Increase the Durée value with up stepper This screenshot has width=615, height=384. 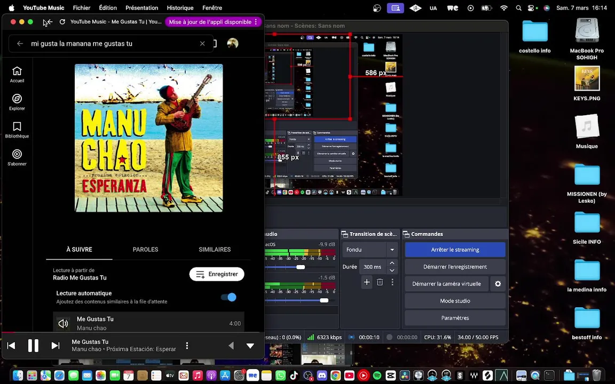pyautogui.click(x=392, y=263)
